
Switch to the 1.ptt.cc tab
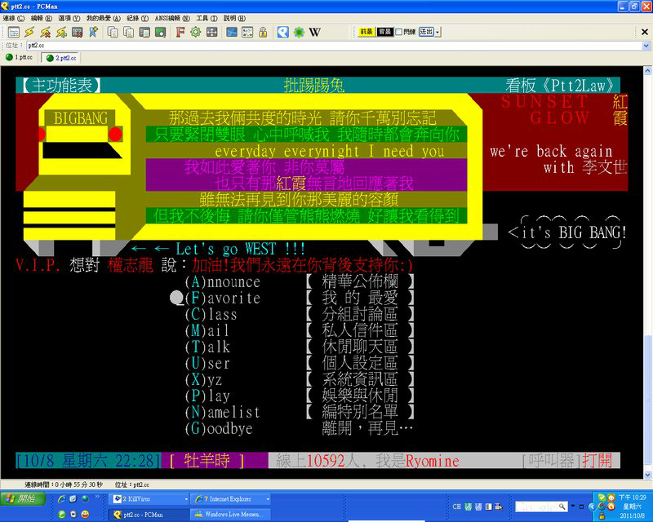click(20, 58)
